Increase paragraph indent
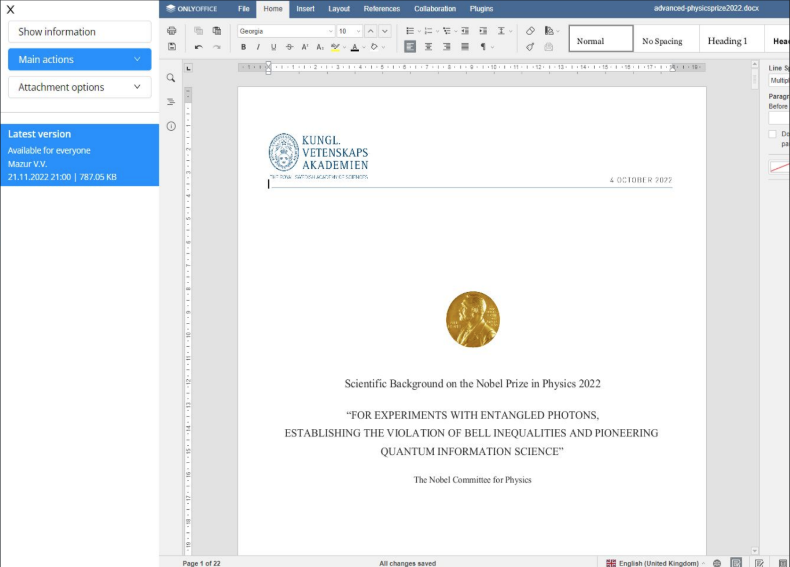The height and width of the screenshot is (567, 790). [x=483, y=31]
